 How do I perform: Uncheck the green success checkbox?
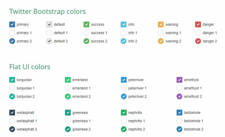86,25
